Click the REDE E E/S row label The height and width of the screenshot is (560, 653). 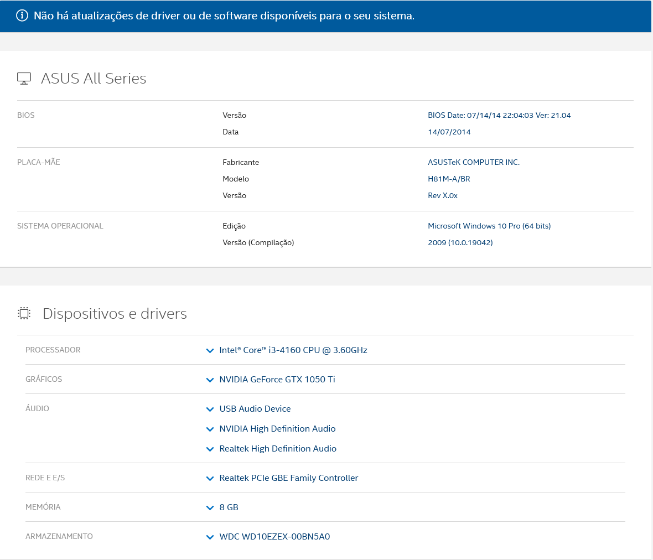[x=45, y=478]
